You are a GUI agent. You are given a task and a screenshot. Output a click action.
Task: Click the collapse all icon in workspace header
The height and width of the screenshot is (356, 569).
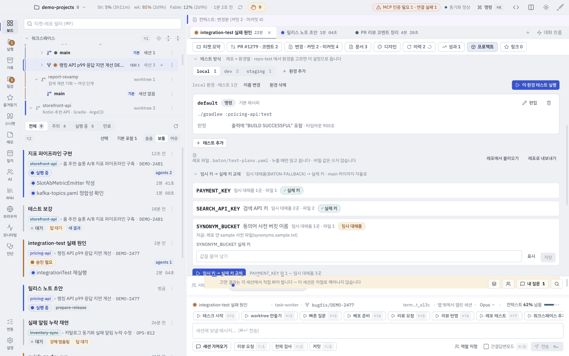tap(177, 38)
